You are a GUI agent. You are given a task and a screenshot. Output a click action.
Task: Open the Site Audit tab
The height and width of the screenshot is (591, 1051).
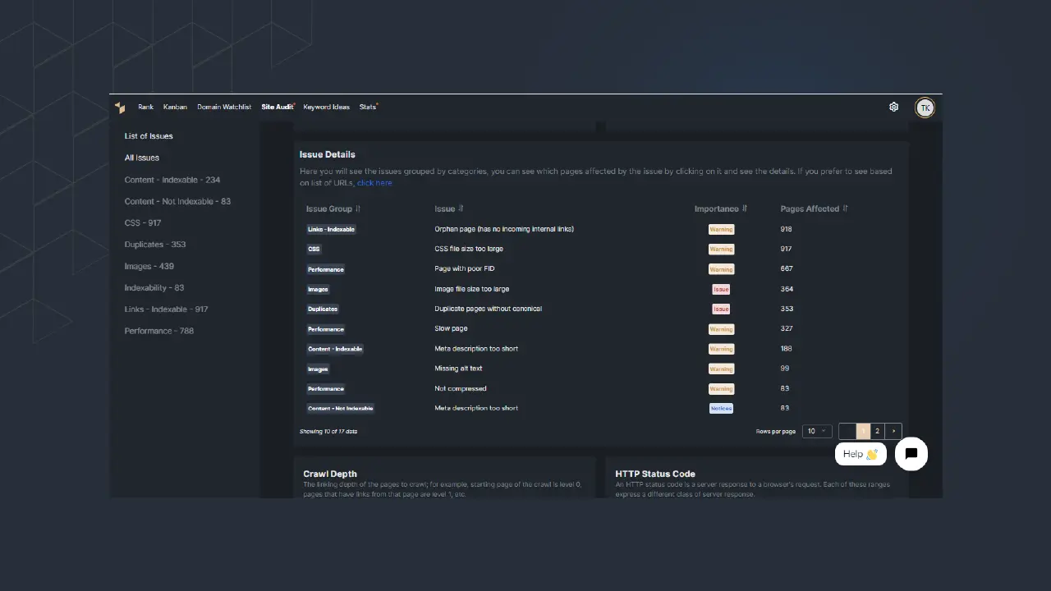click(x=277, y=107)
